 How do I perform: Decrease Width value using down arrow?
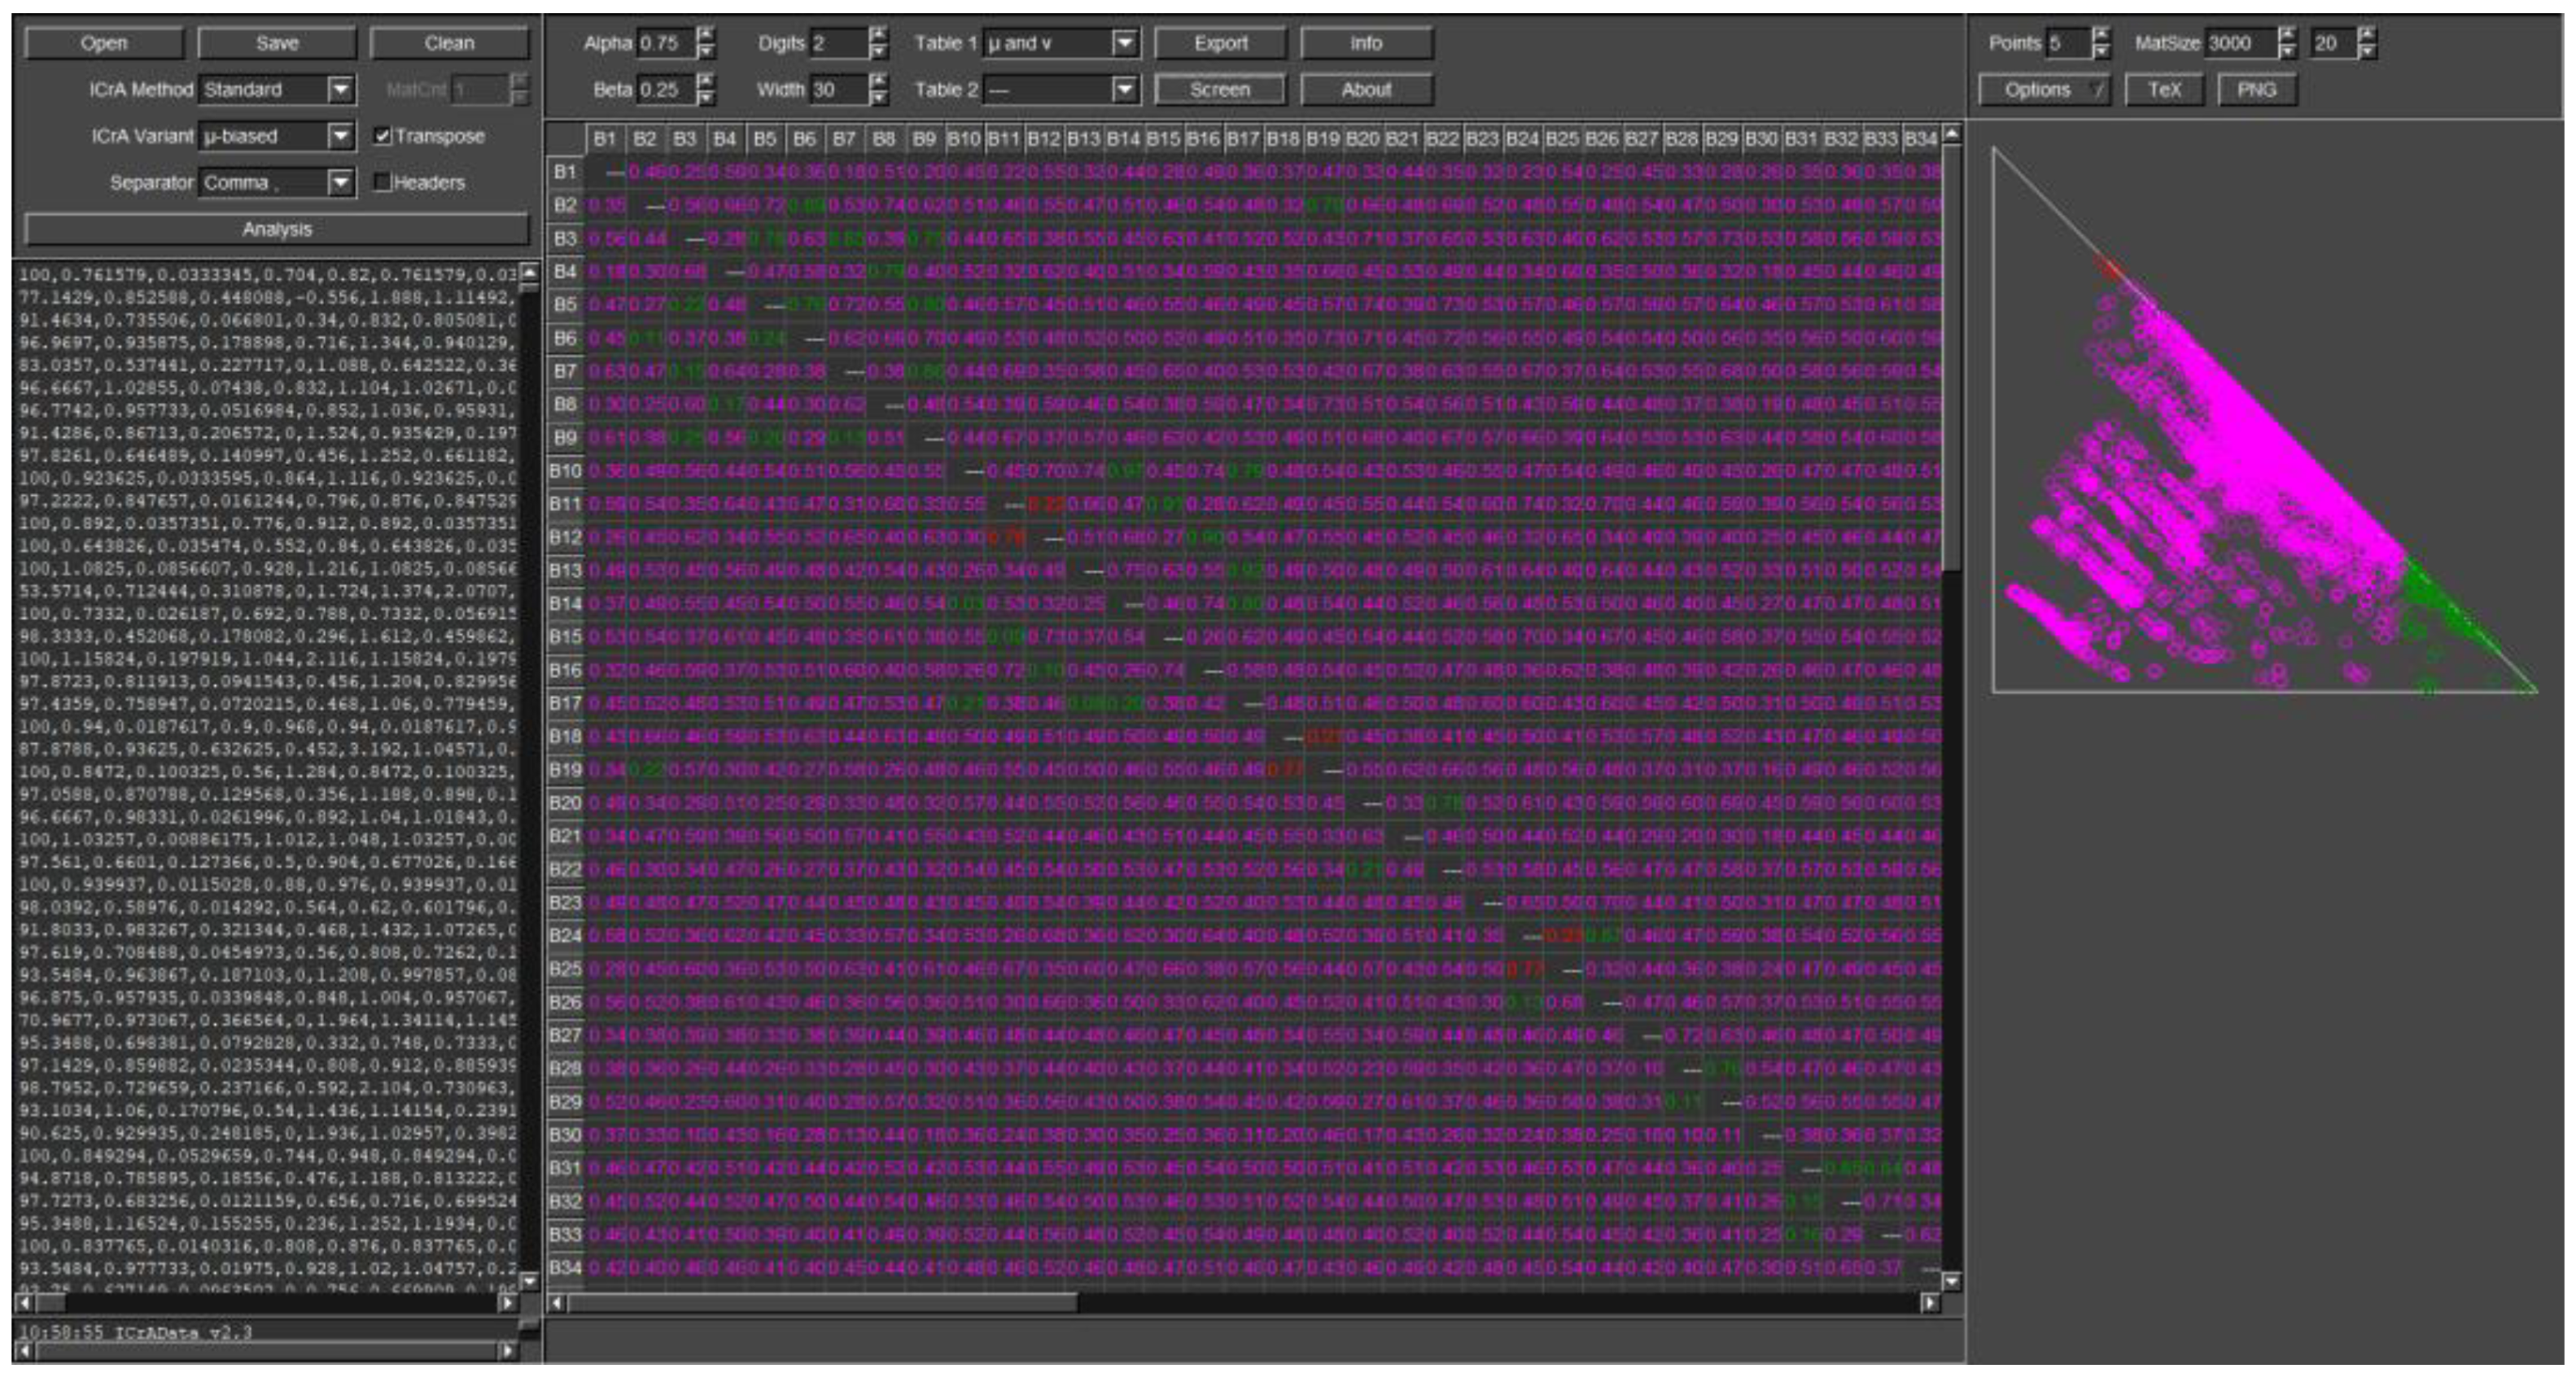[x=878, y=97]
